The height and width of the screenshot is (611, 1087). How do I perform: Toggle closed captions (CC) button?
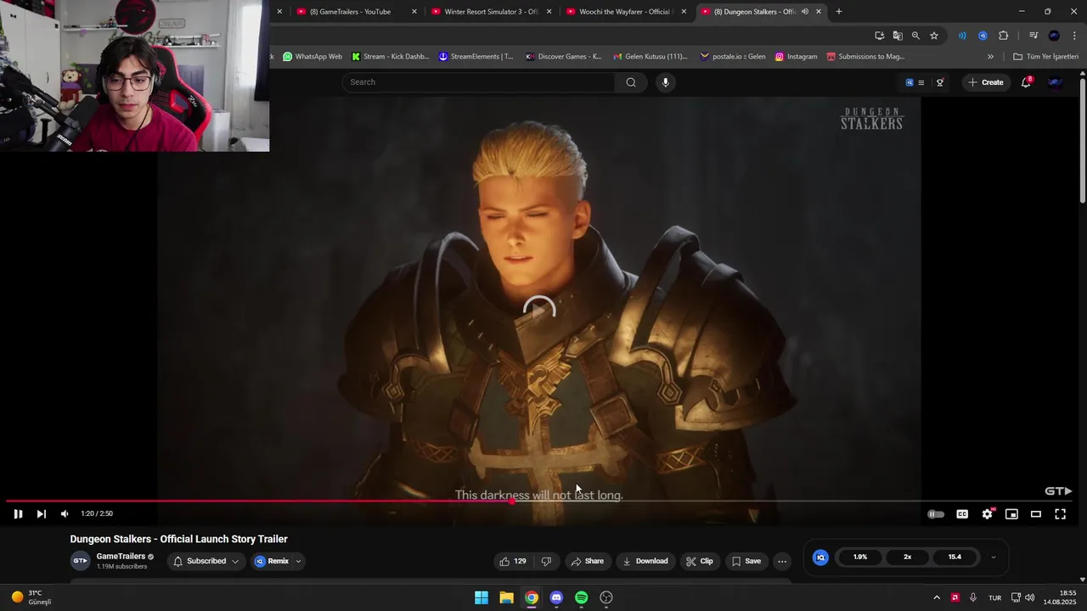tap(962, 514)
